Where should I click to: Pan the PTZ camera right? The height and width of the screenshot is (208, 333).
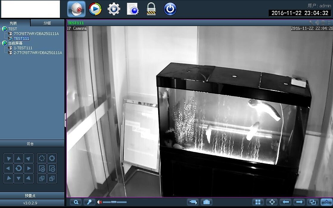tap(29, 168)
